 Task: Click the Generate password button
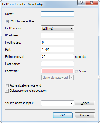point(56,78)
